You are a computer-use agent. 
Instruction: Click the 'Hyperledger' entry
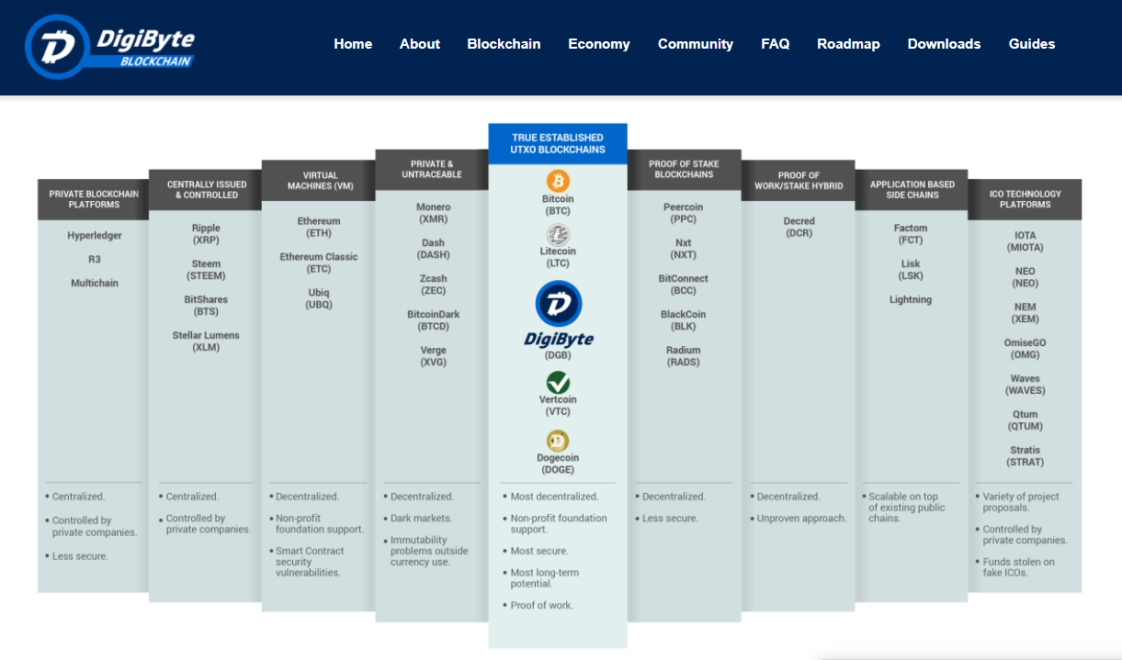[x=95, y=236]
